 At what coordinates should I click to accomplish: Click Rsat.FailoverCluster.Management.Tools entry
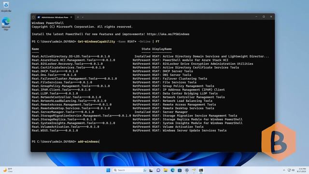click(74, 78)
